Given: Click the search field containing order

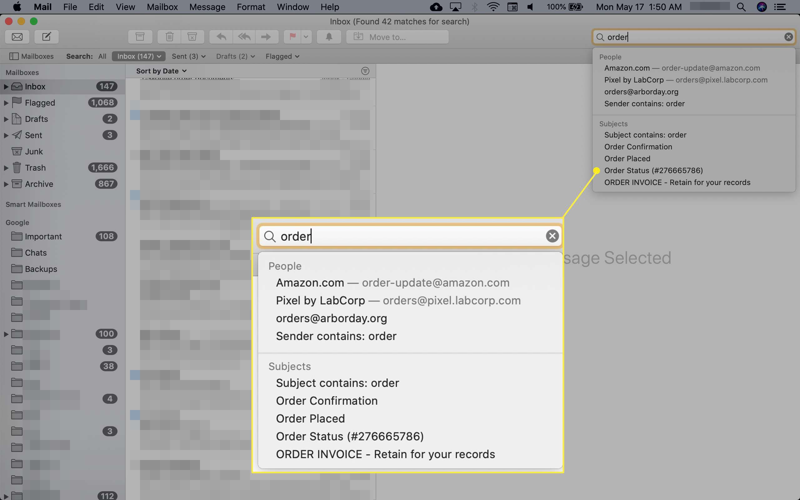Looking at the screenshot, I should [693, 37].
